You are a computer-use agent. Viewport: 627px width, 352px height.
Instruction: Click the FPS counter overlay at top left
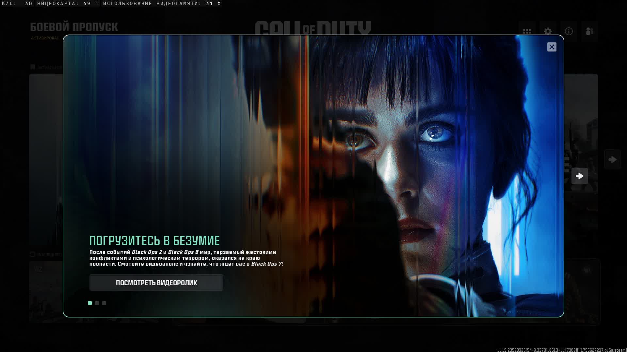click(x=17, y=4)
